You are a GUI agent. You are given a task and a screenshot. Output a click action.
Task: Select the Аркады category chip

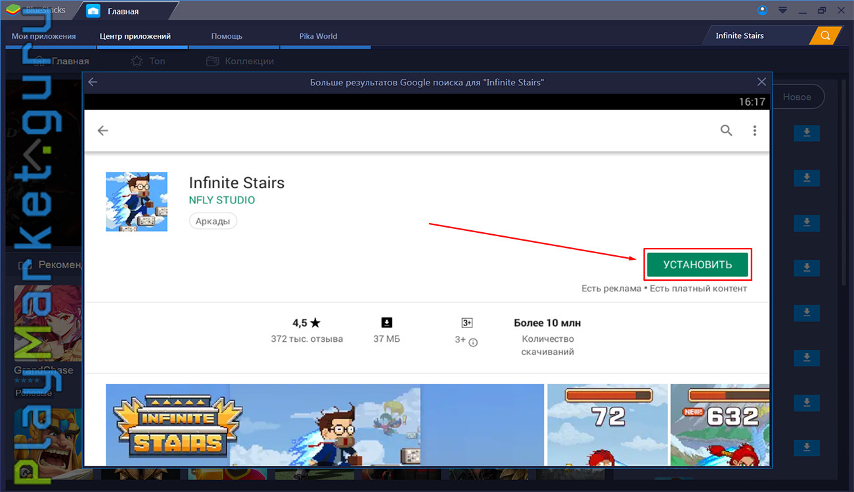pos(213,221)
